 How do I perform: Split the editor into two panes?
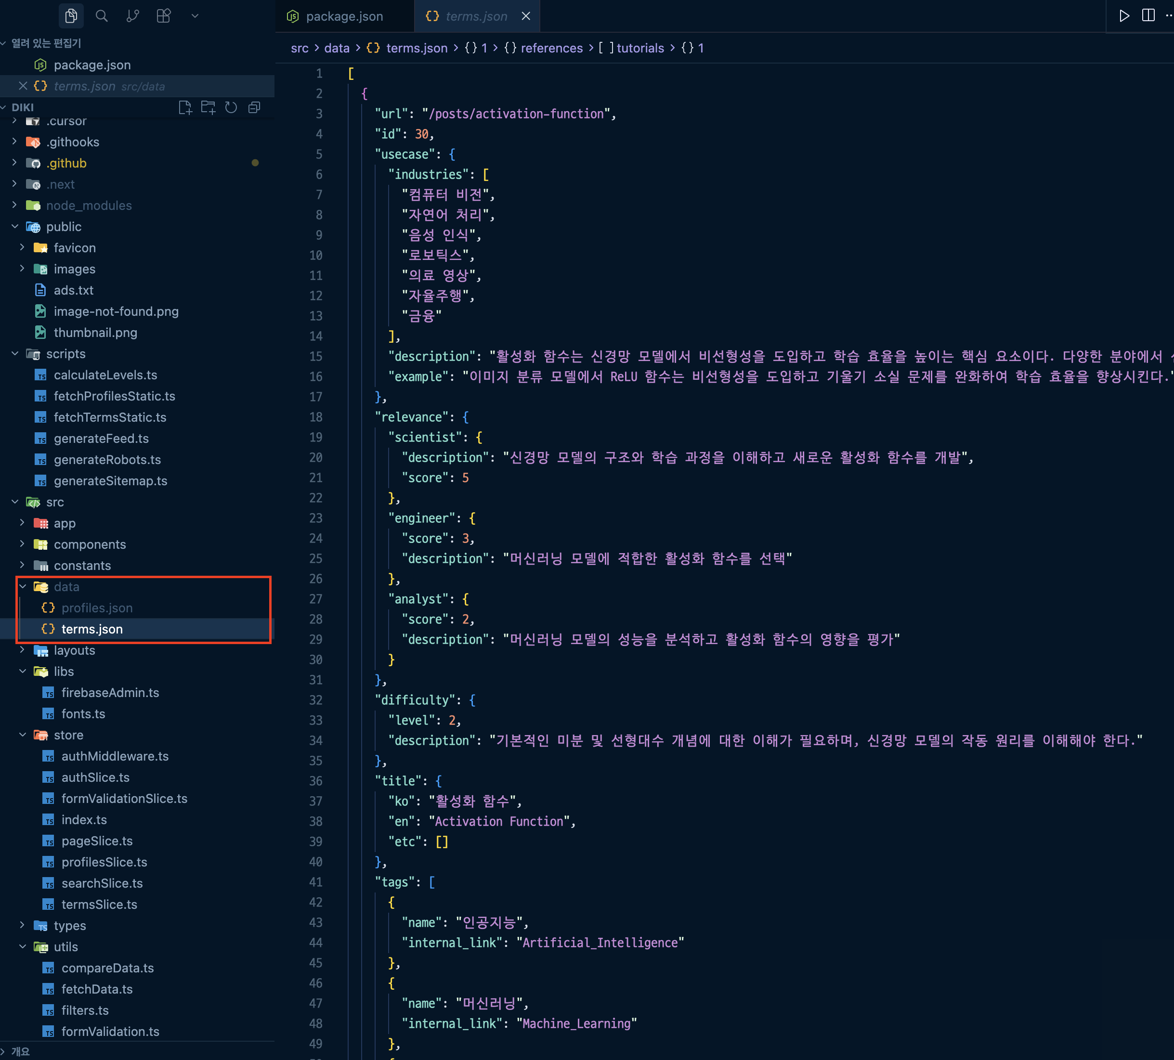point(1148,16)
